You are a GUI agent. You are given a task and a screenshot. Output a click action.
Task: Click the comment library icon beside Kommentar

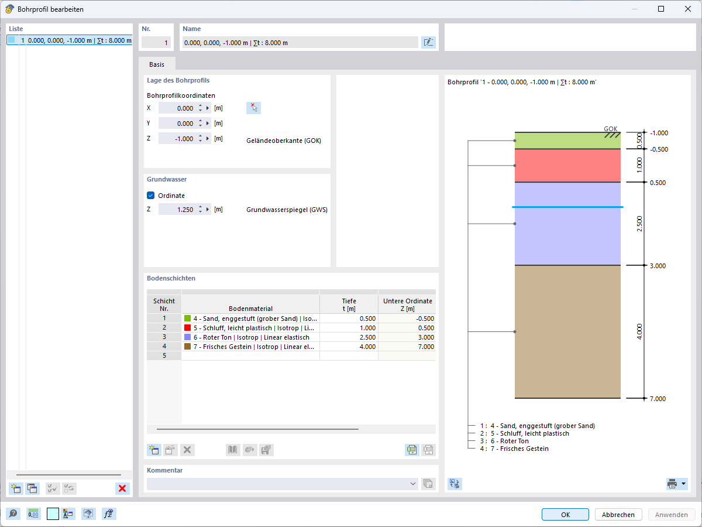click(428, 484)
